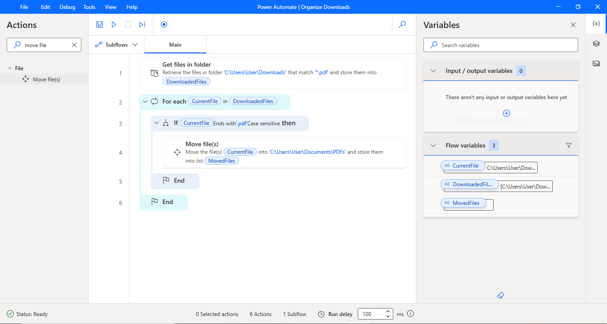Click the For each loop icon
Image resolution: width=607 pixels, height=324 pixels.
point(155,101)
